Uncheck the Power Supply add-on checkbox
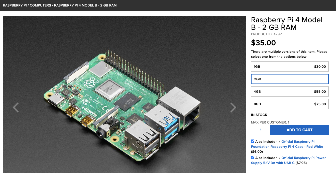 pos(253,157)
